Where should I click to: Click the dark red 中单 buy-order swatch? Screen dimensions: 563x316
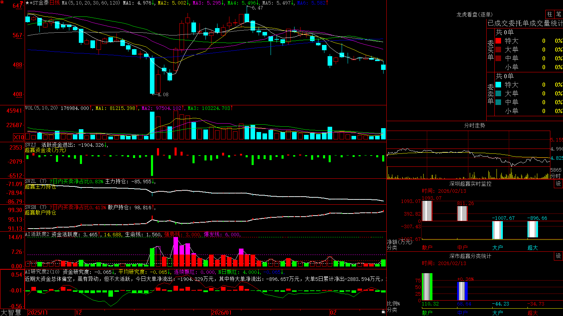[498, 58]
